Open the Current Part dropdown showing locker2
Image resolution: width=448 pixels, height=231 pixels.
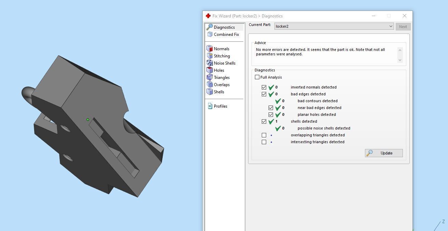334,26
